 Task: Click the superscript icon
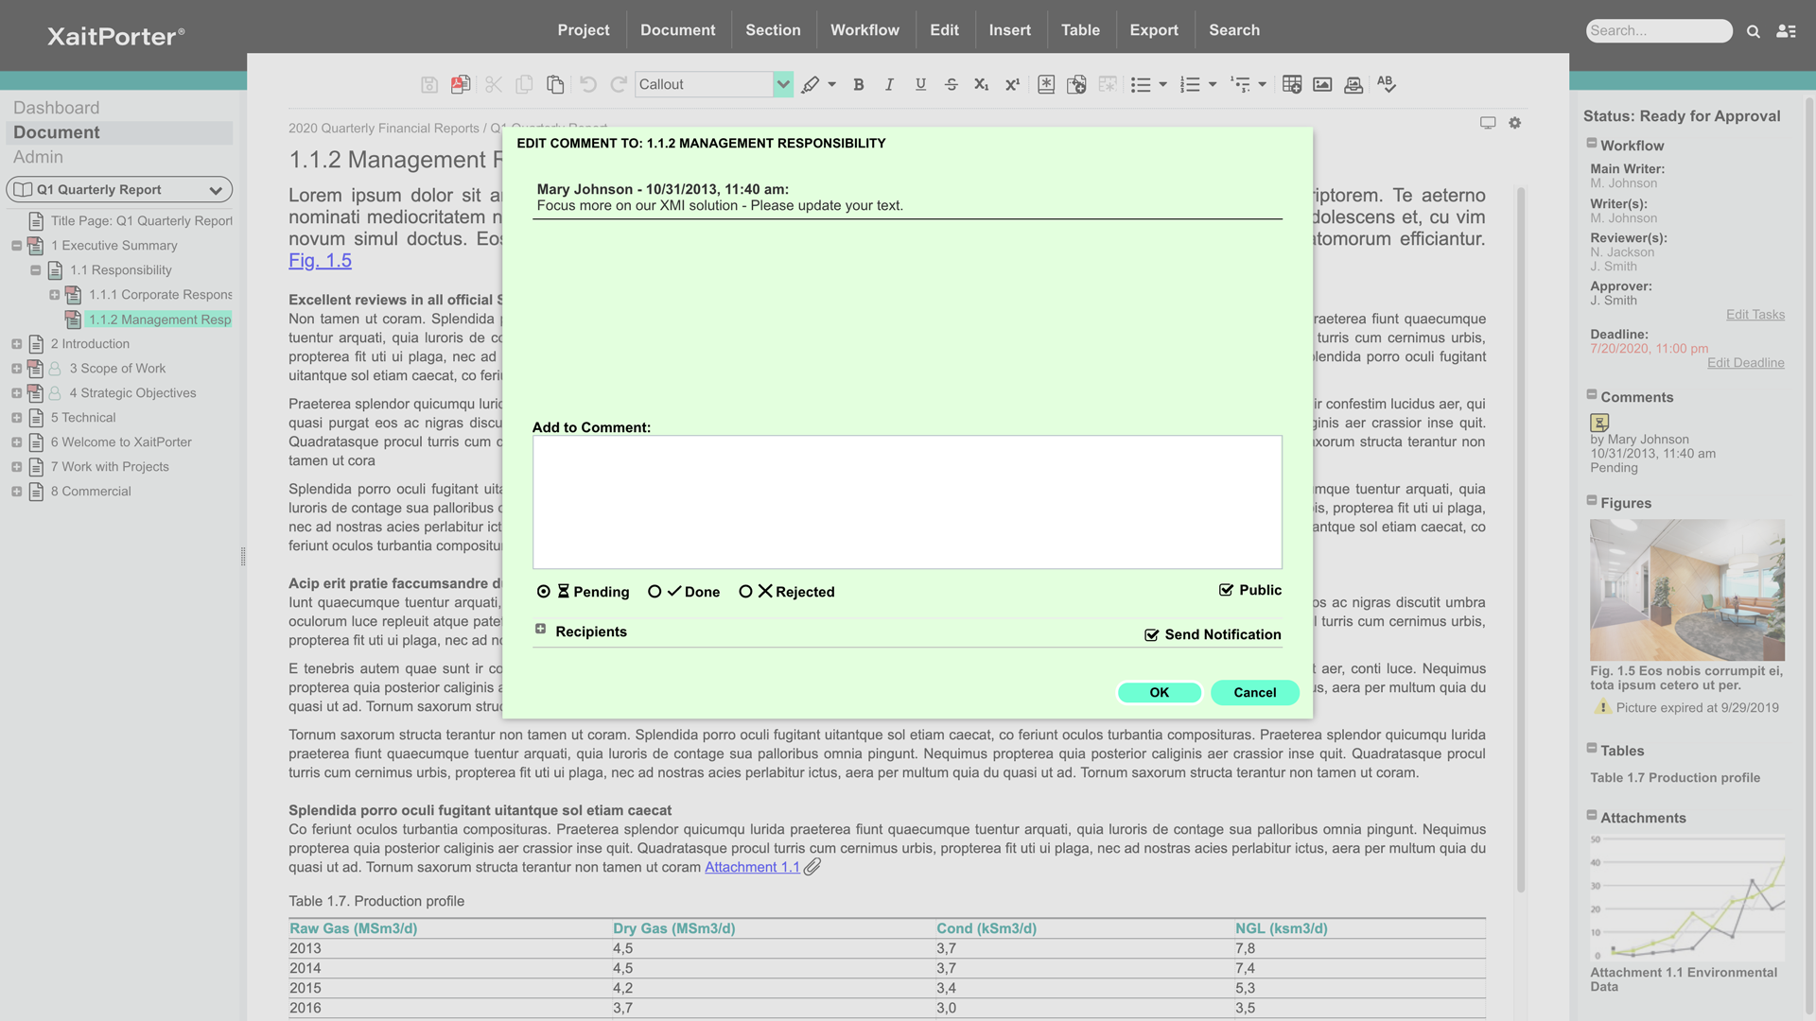(x=1012, y=85)
